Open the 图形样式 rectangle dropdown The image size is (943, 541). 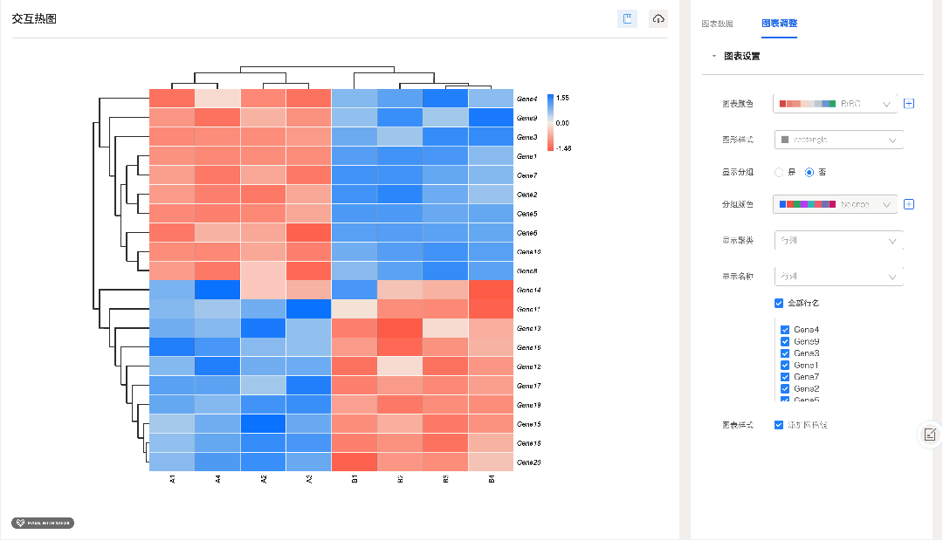point(837,140)
